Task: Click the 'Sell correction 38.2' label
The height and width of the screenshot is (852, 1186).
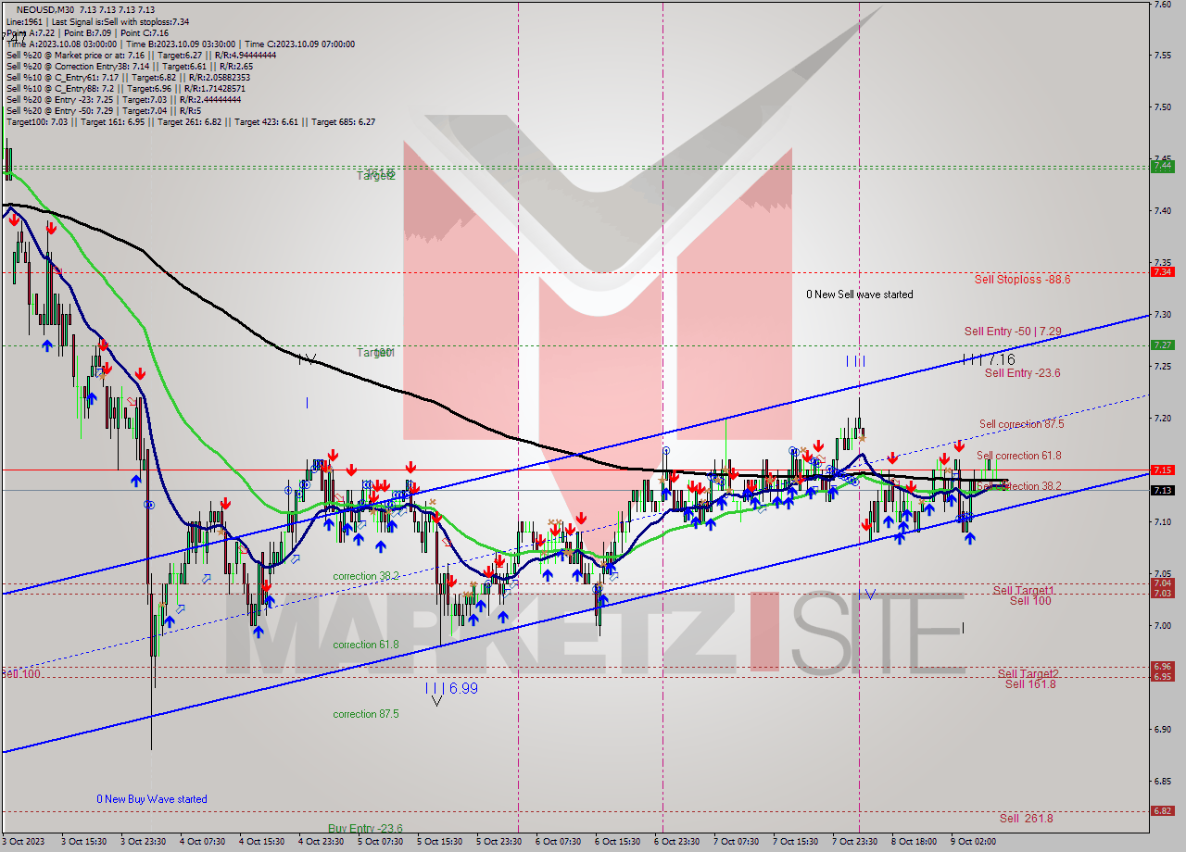Action: [x=1018, y=486]
